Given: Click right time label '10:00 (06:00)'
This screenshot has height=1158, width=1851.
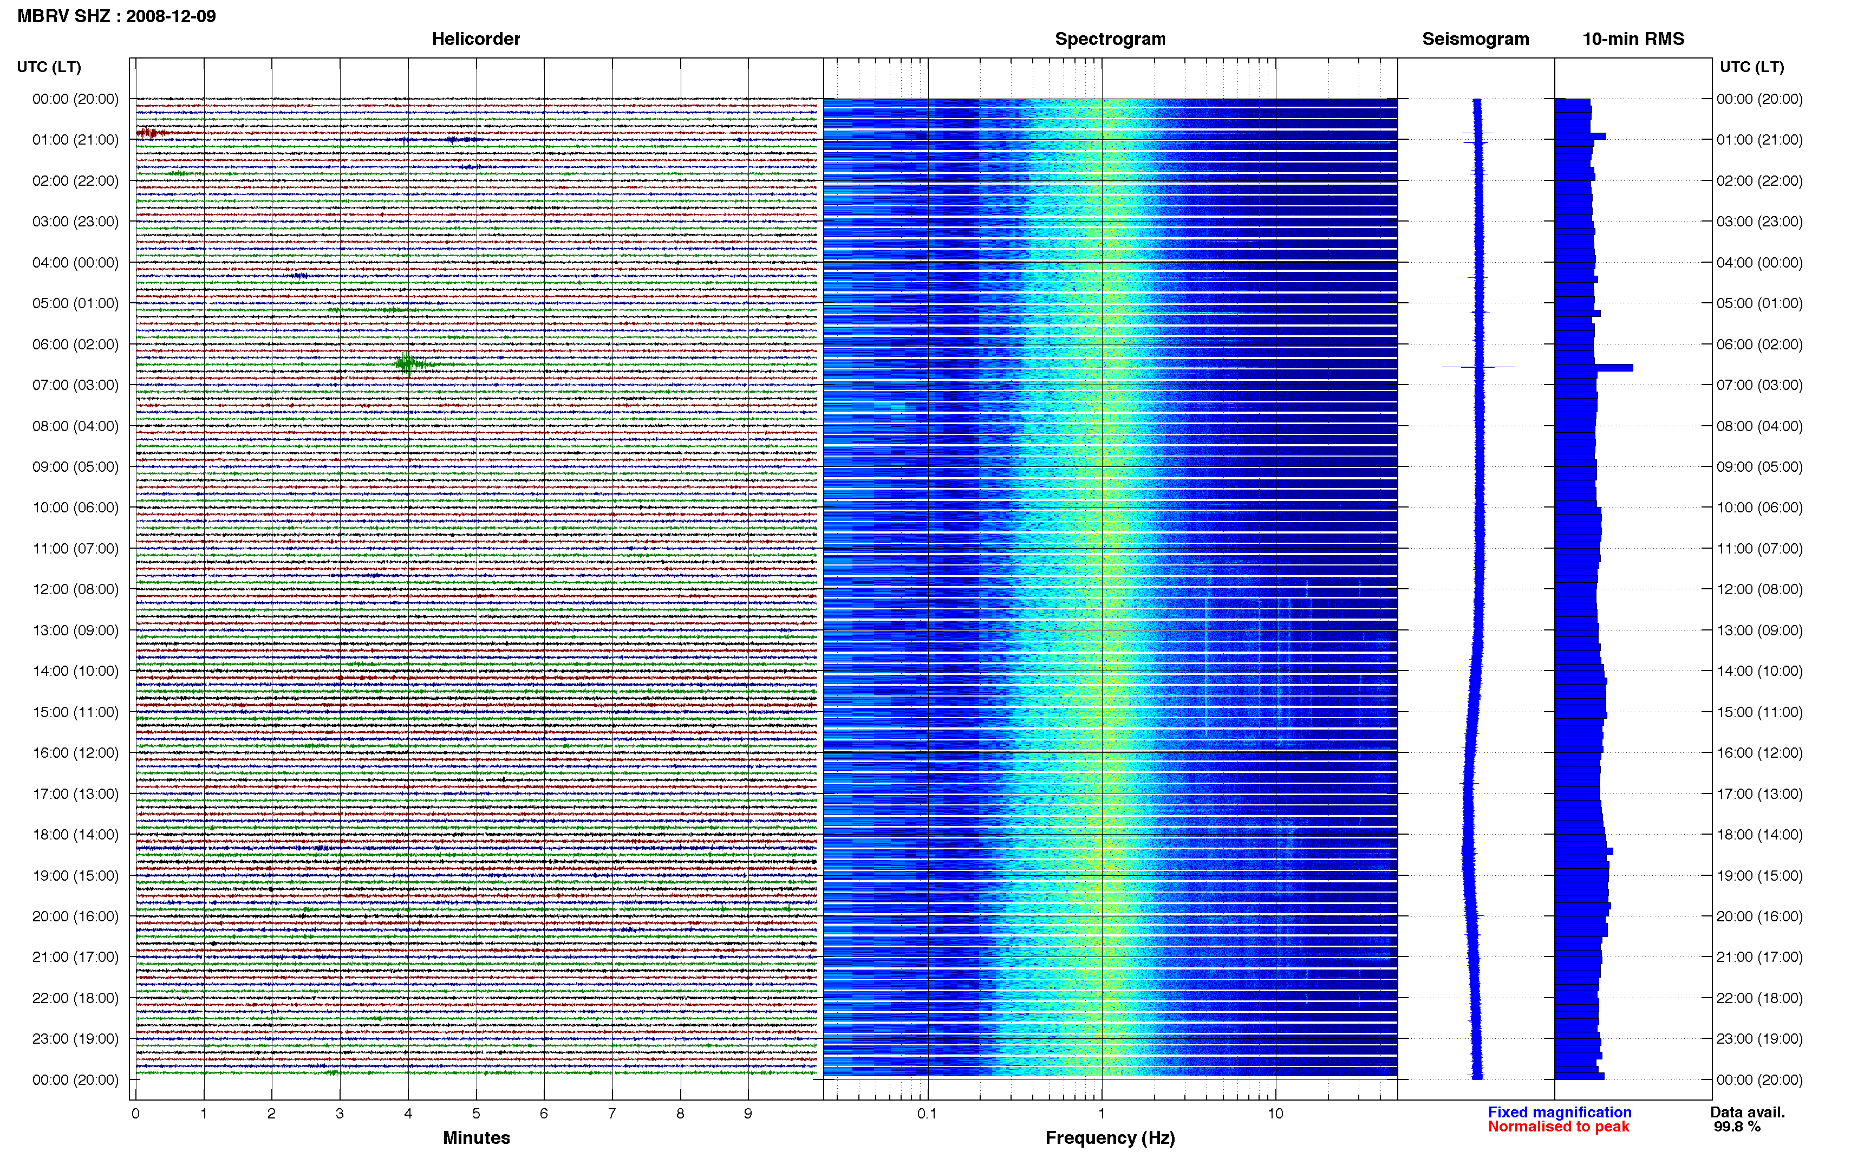Looking at the screenshot, I should 1759,507.
